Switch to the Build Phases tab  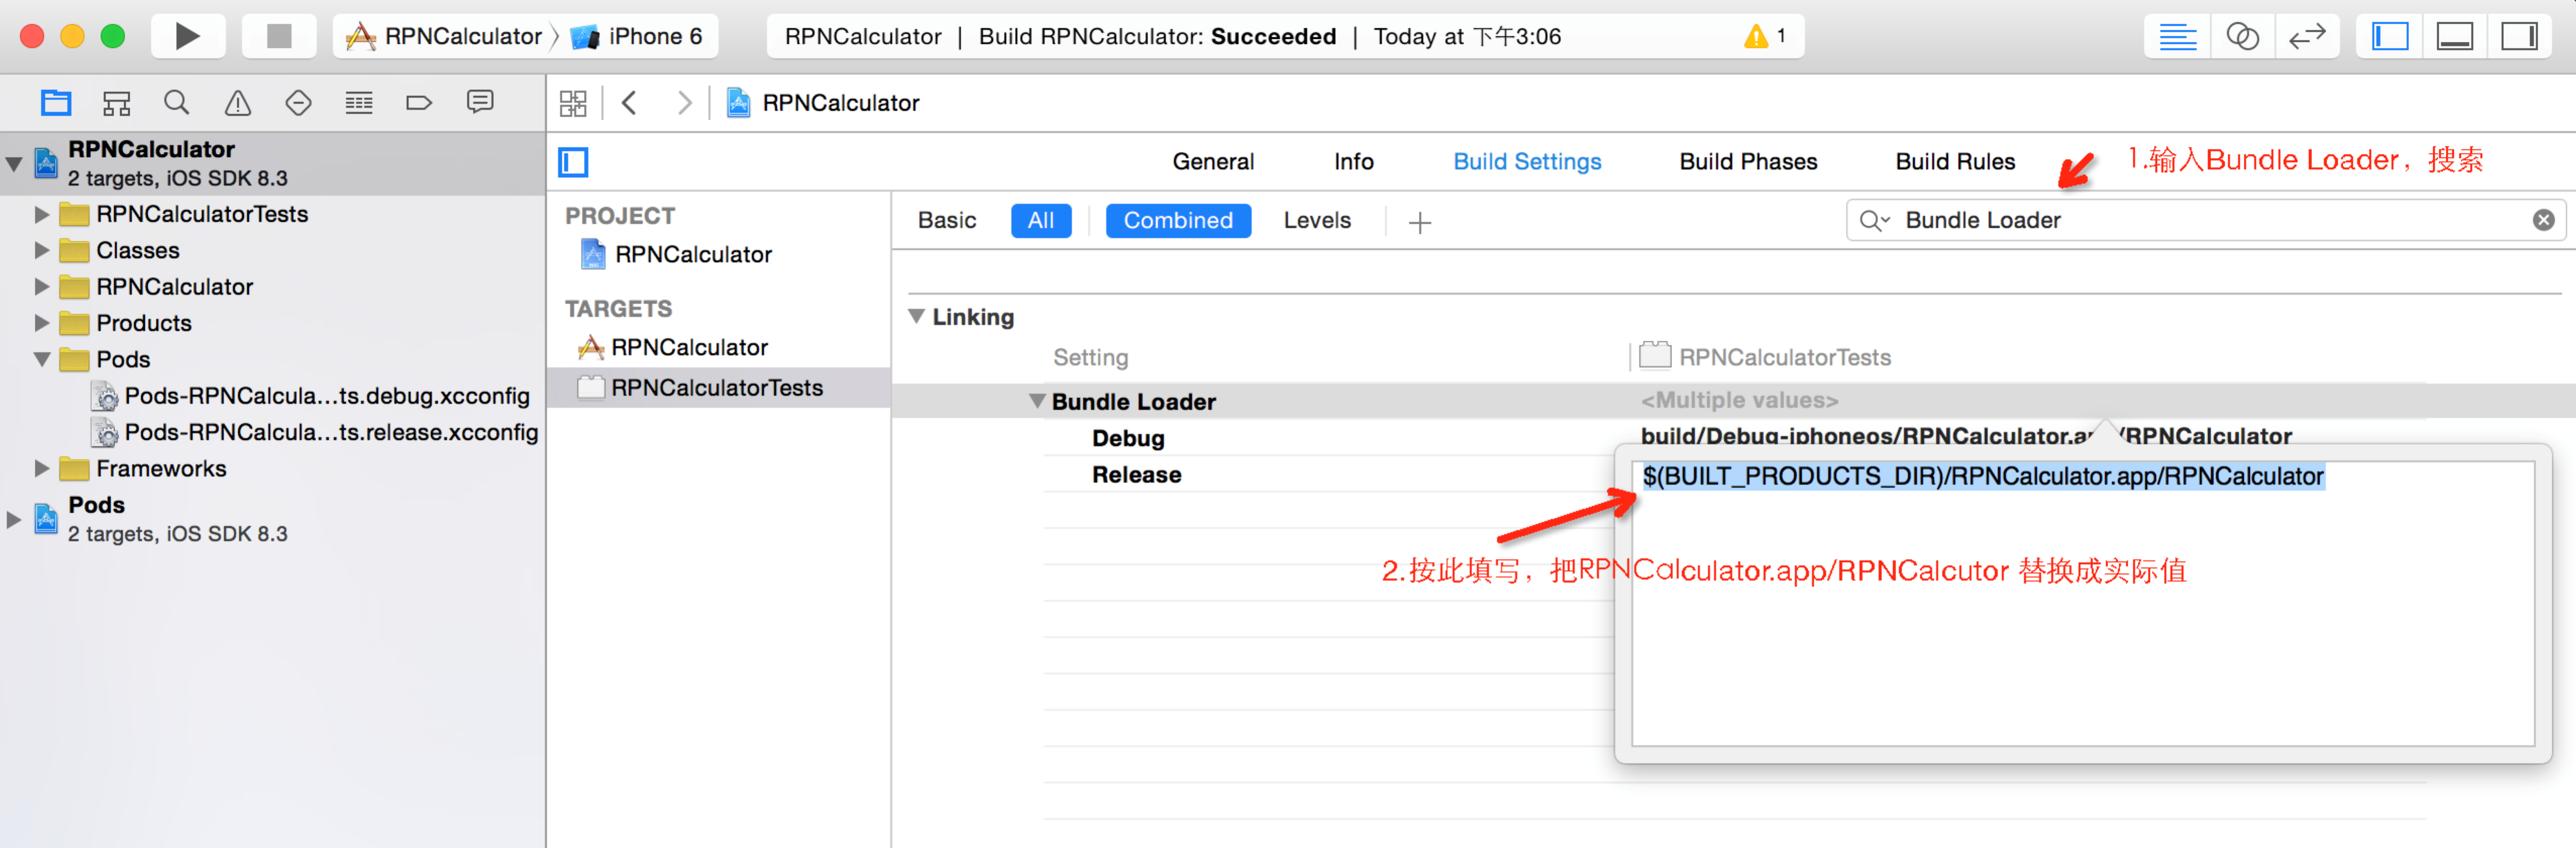[1748, 161]
